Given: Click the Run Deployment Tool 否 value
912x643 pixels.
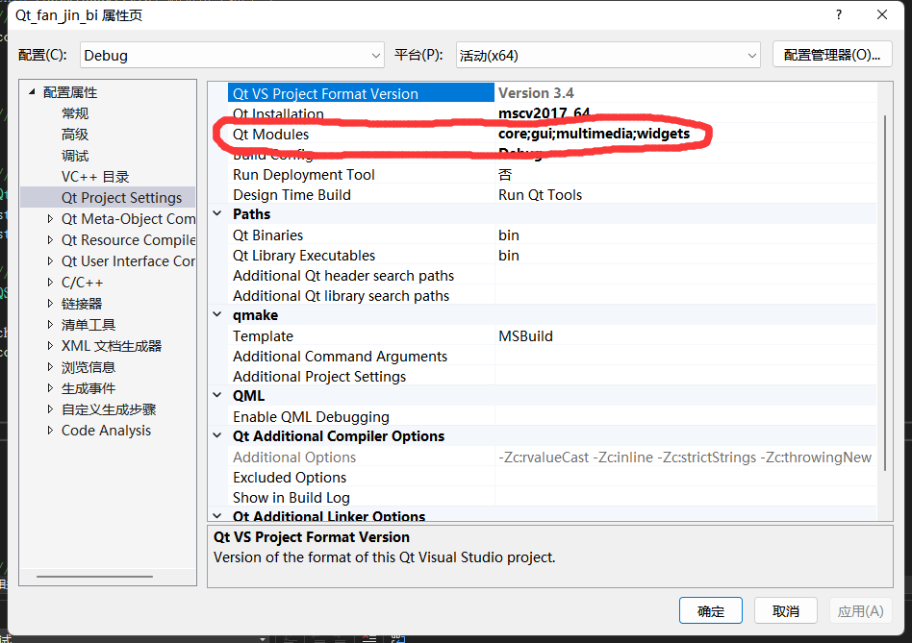Looking at the screenshot, I should coord(505,174).
